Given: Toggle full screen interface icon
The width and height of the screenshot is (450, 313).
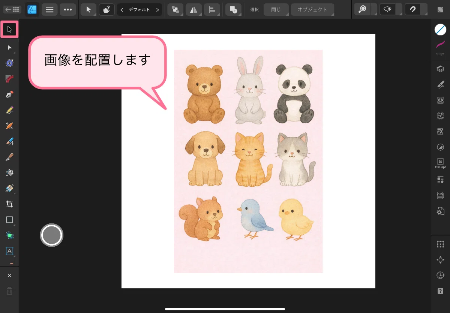Looking at the screenshot, I should [441, 10].
